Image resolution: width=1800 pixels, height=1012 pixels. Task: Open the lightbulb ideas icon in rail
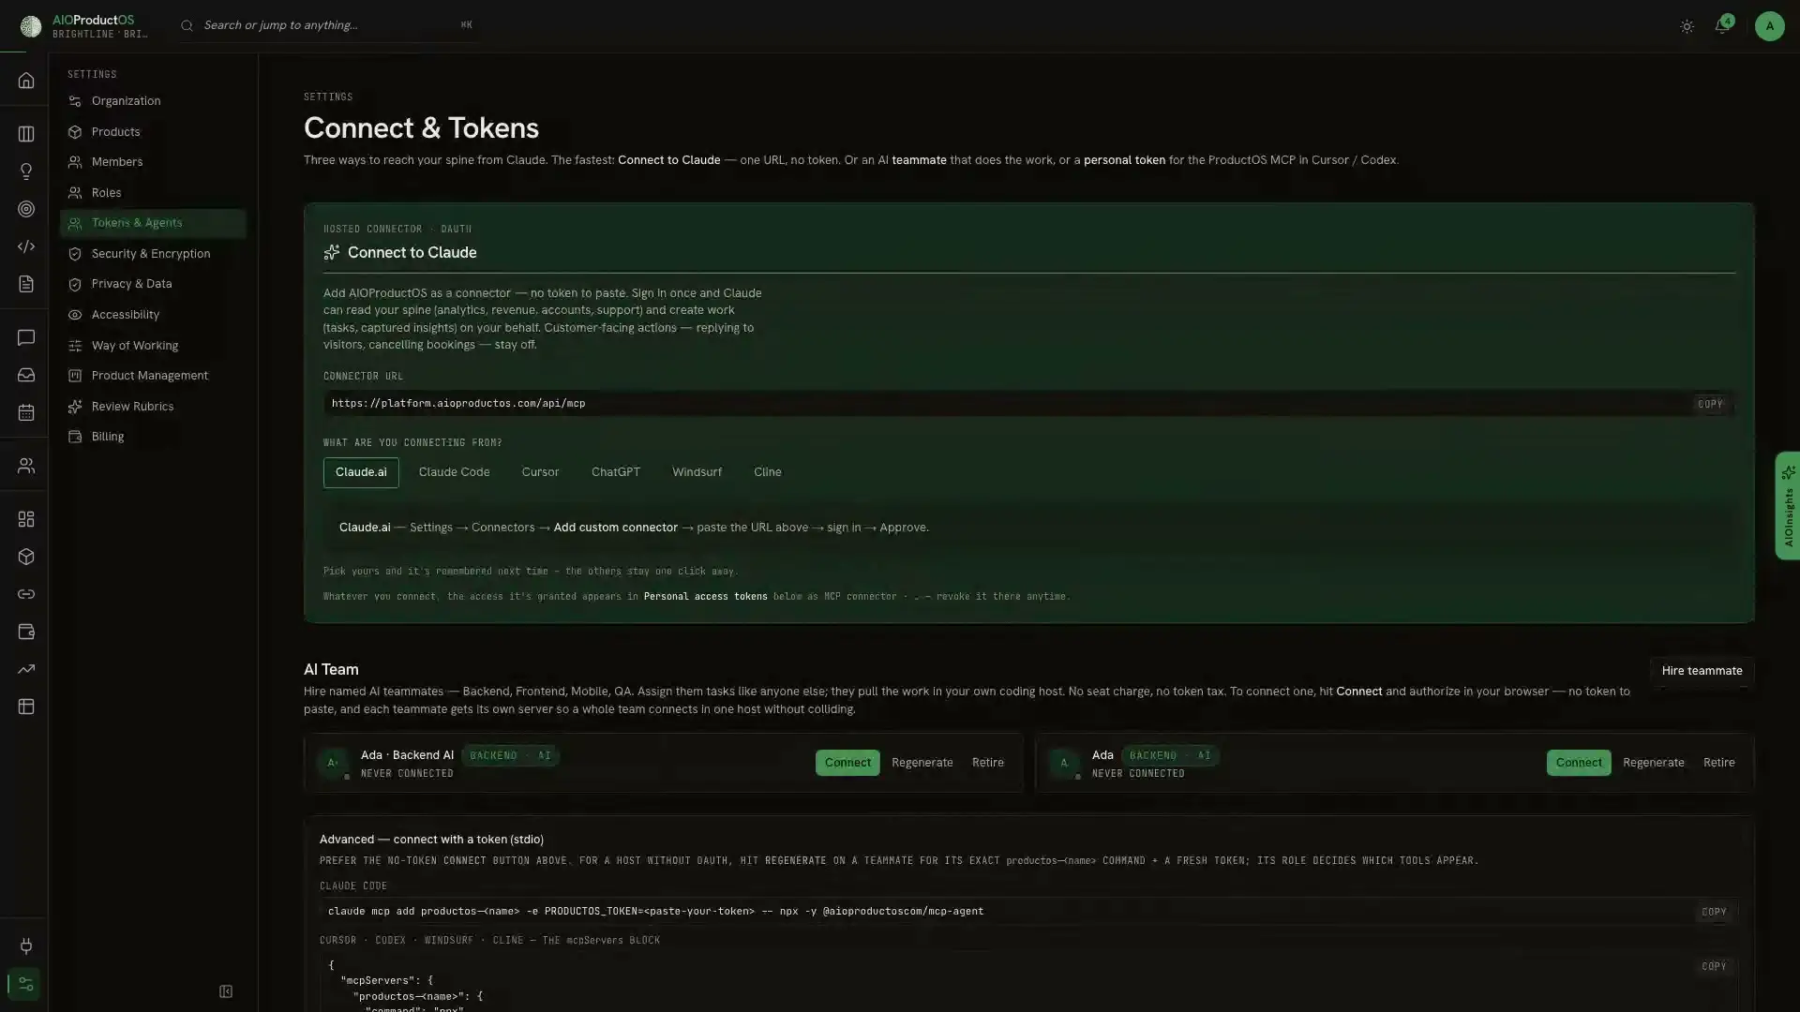(x=26, y=171)
